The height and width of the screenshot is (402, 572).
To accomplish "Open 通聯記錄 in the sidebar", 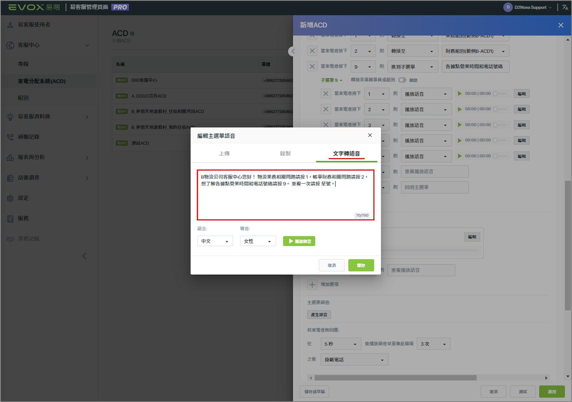I will coord(29,137).
